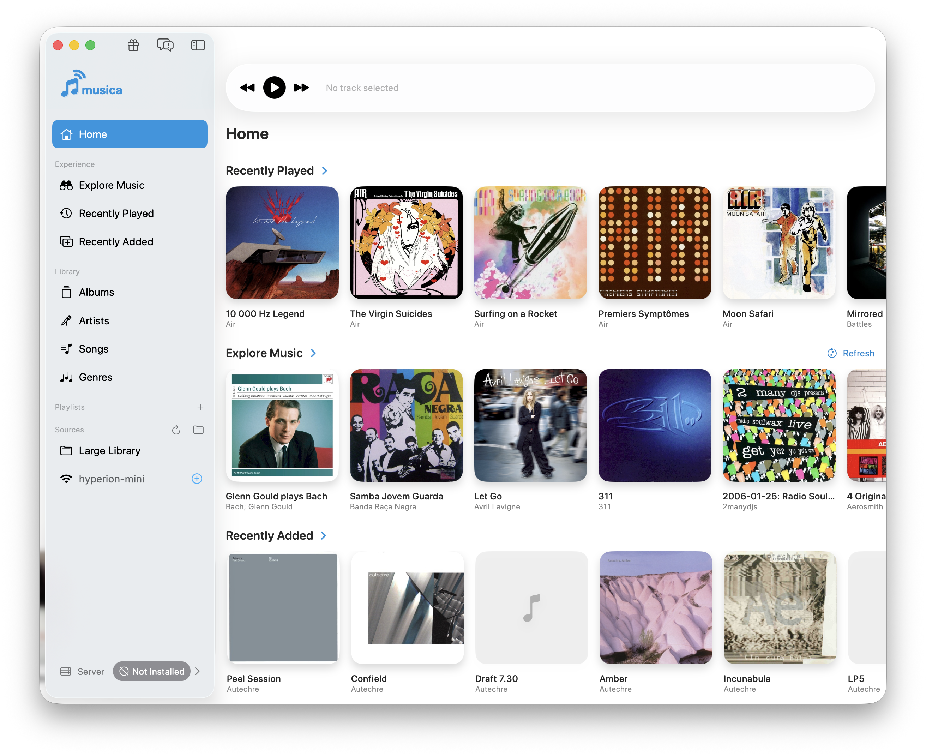Open the Artists library
This screenshot has height=756, width=926.
pyautogui.click(x=130, y=321)
